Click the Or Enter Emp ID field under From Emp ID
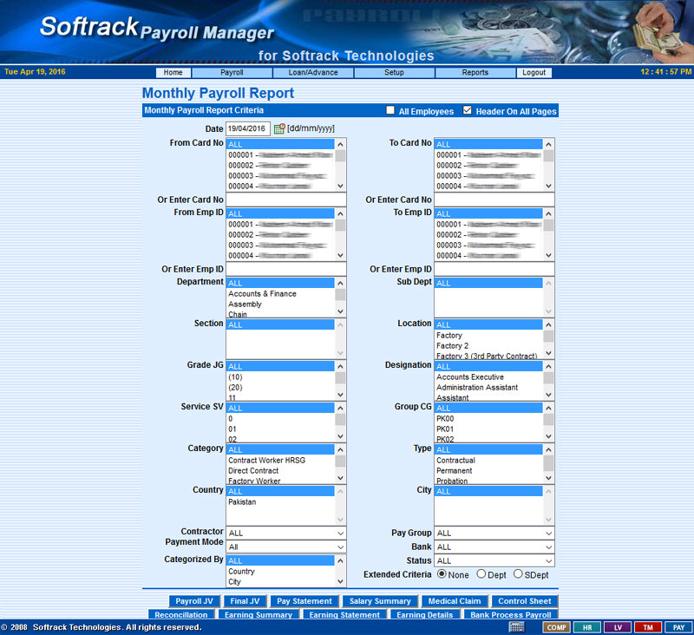694x635 pixels. point(286,269)
